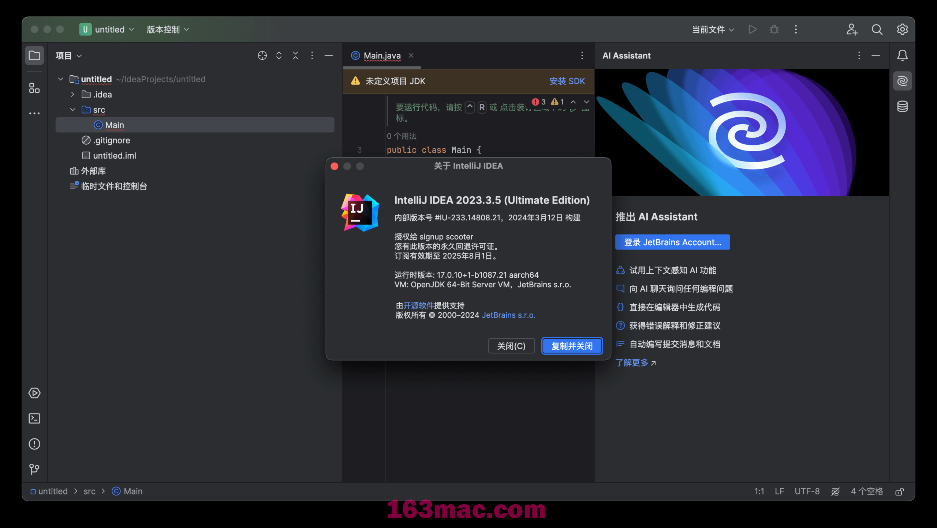Go to previous highlighted error arrow
Viewport: 937px width, 528px height.
pos(573,102)
